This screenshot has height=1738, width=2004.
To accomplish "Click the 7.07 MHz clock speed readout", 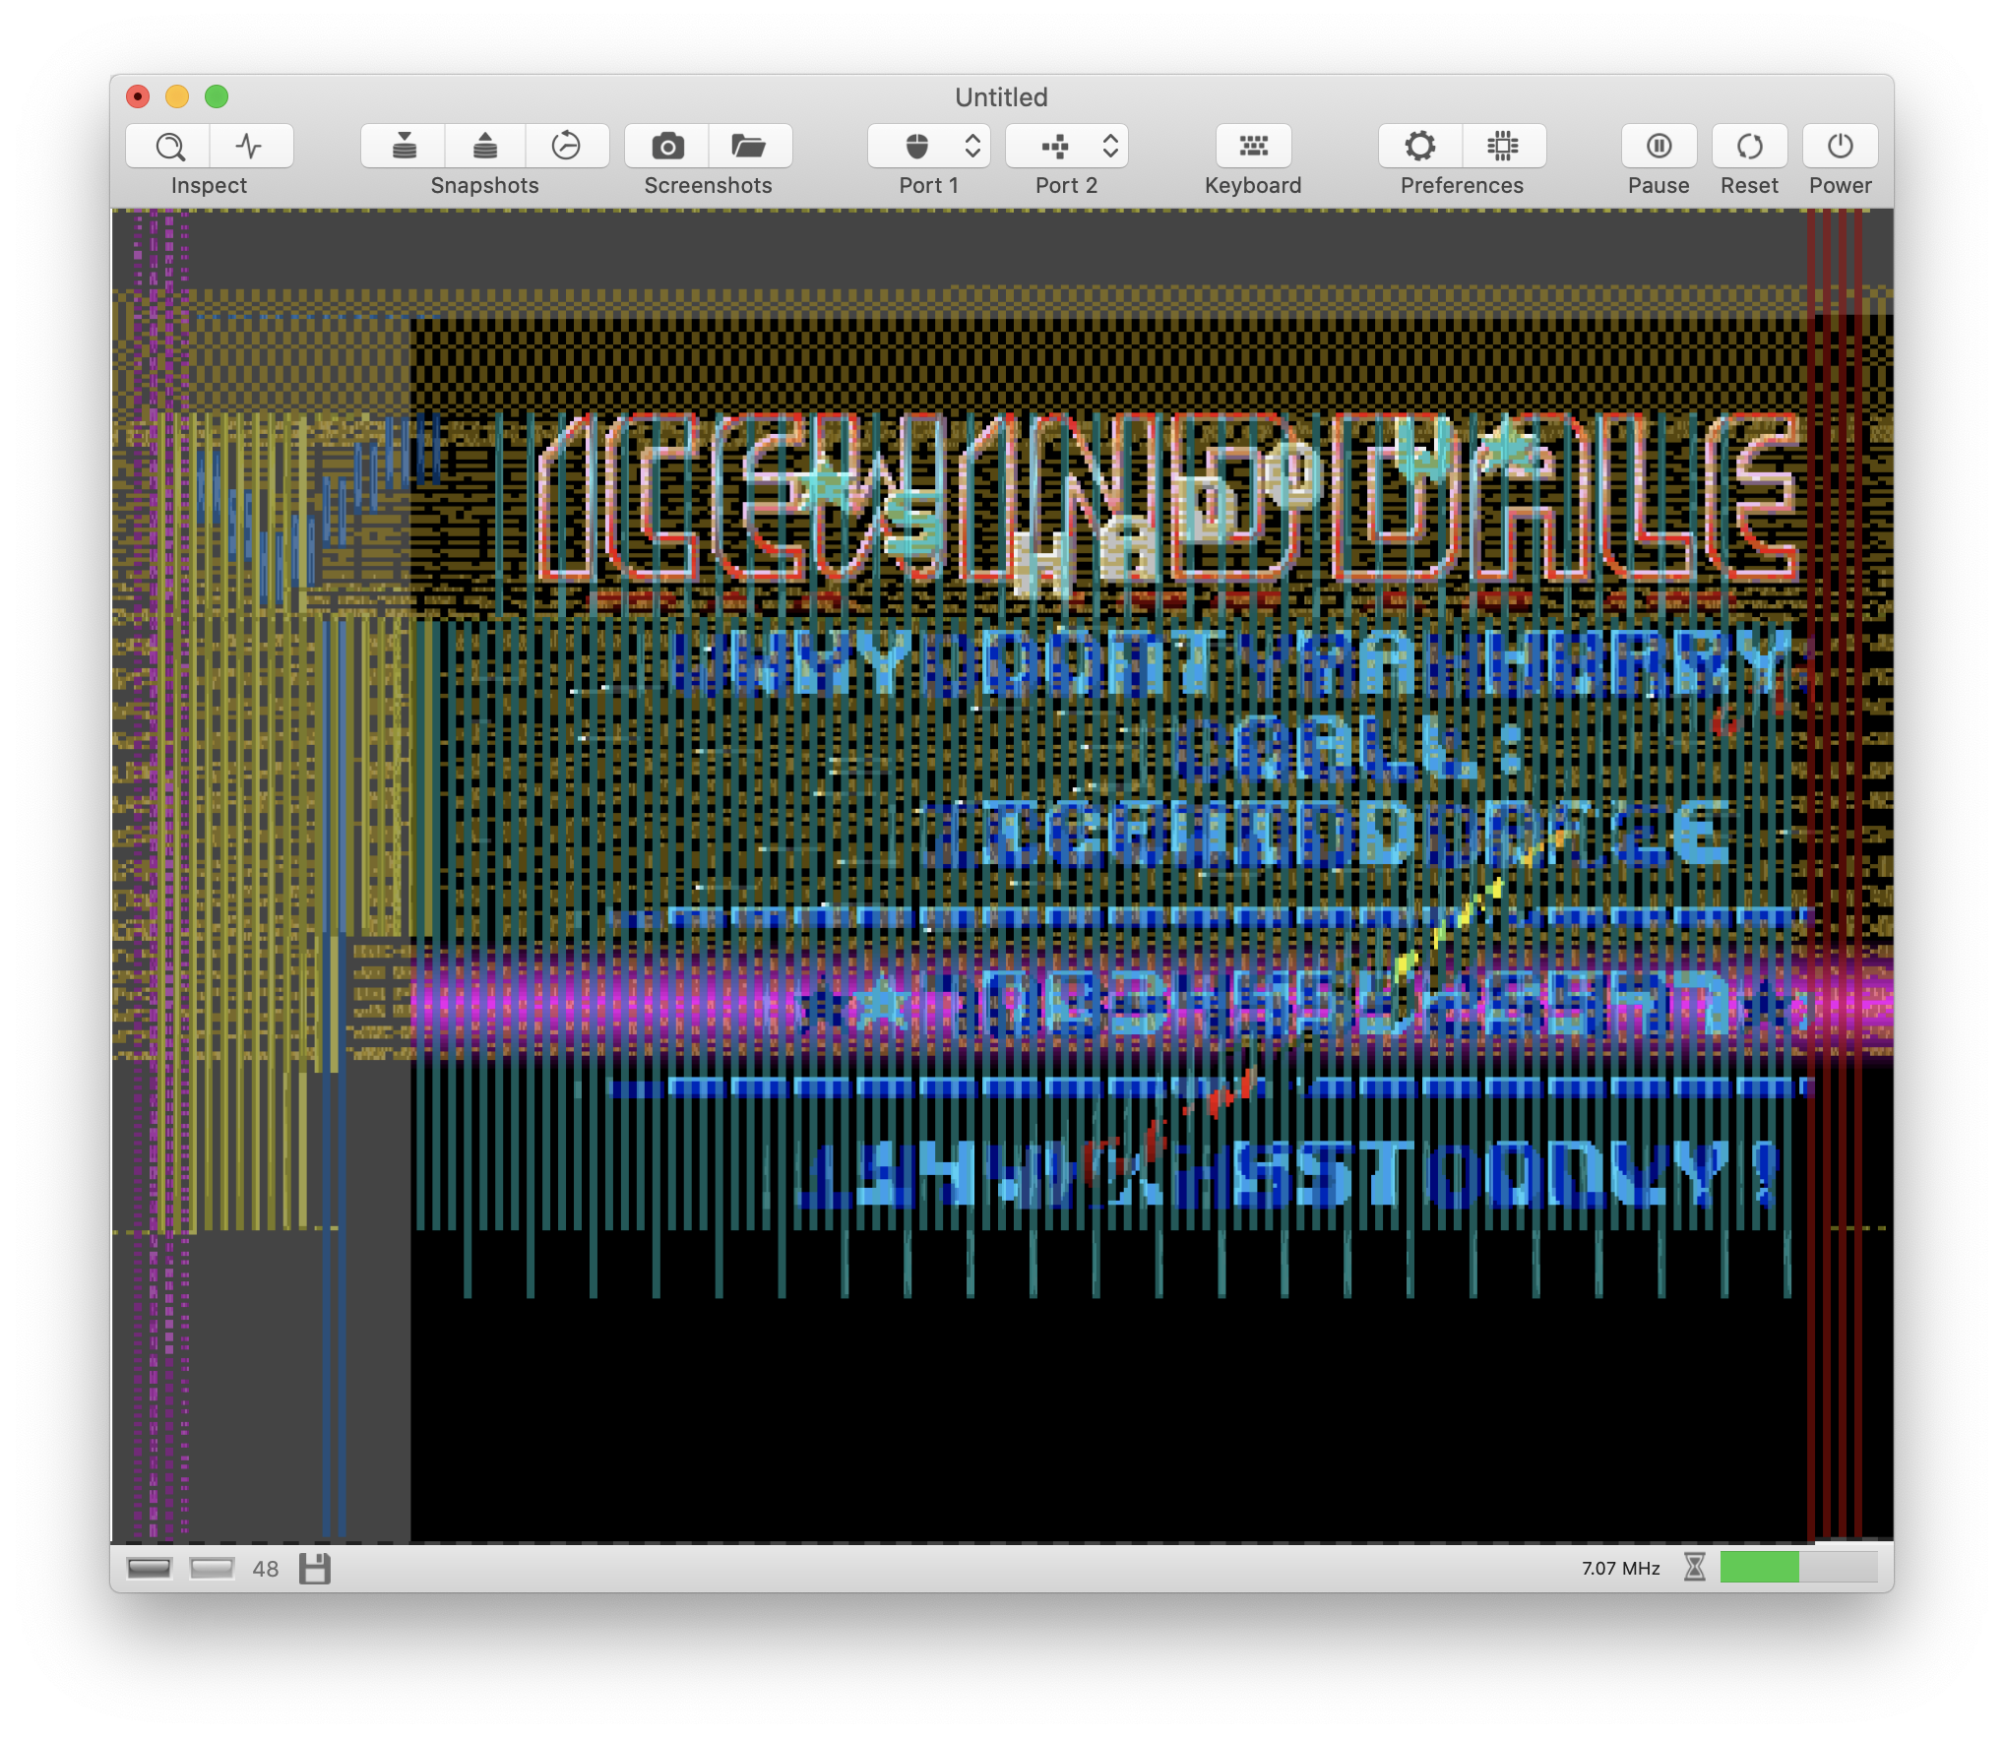I will point(1621,1568).
